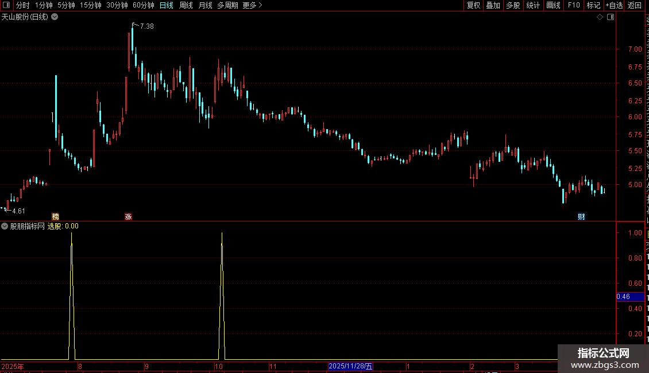
Task: Click the 股朋指标网 indicator name
Action: (28, 226)
